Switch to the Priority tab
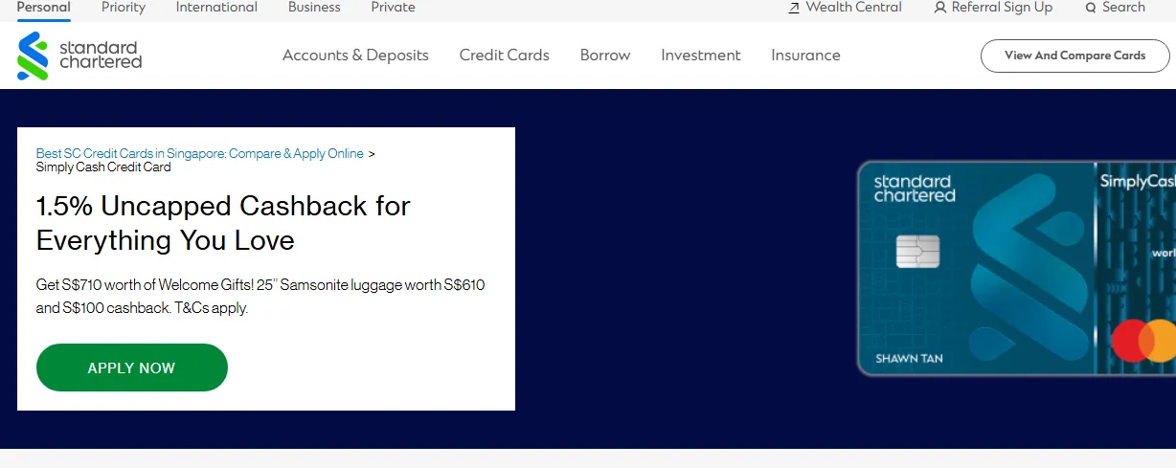 [124, 8]
